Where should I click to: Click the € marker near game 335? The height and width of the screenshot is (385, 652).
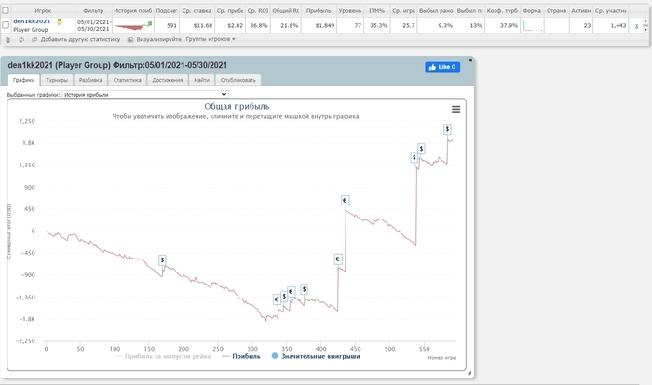[277, 299]
